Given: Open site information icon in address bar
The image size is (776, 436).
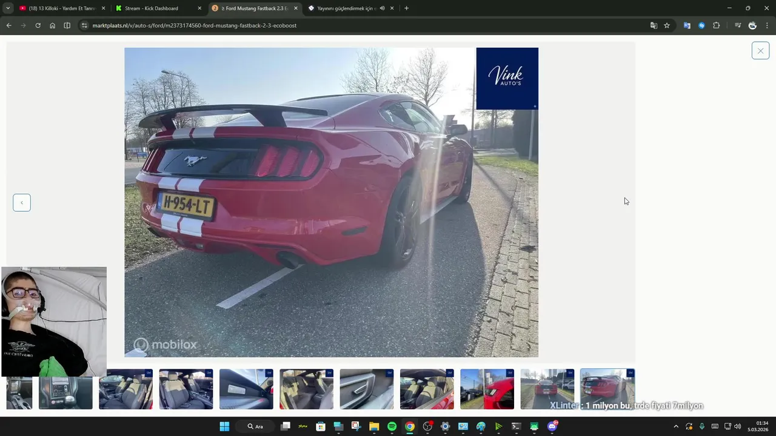Looking at the screenshot, I should 85,25.
